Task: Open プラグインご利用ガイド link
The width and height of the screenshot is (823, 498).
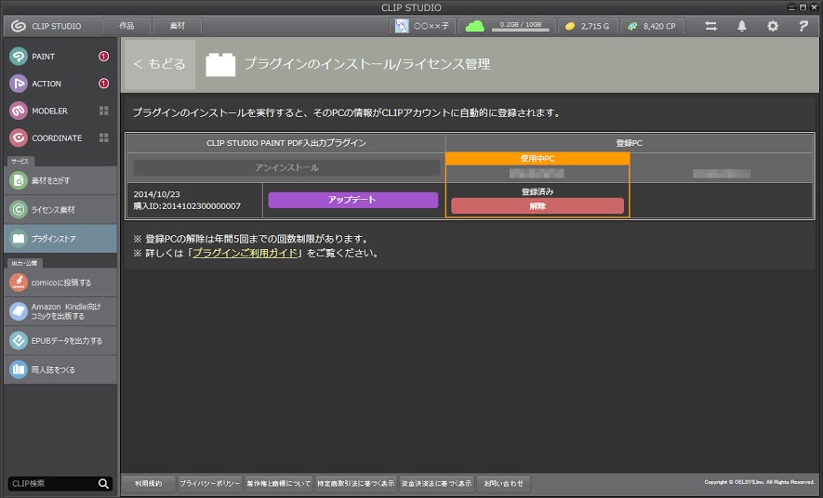Action: [246, 253]
